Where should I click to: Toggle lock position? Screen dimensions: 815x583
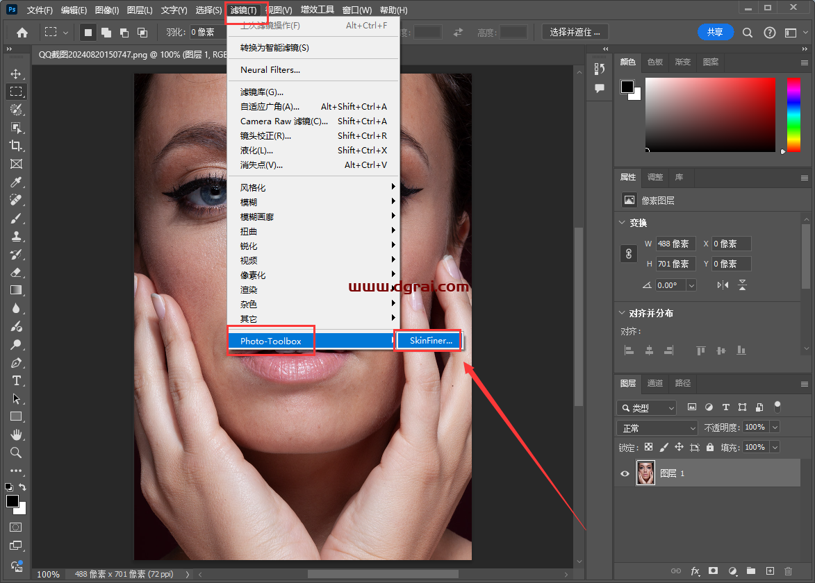pyautogui.click(x=679, y=447)
